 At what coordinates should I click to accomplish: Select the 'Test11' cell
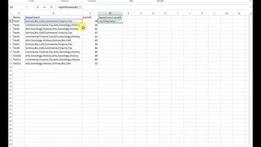click(19, 60)
